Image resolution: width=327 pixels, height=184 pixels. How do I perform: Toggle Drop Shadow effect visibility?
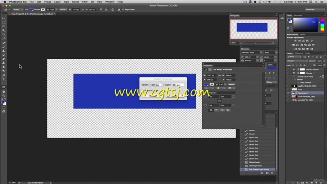pos(298,83)
